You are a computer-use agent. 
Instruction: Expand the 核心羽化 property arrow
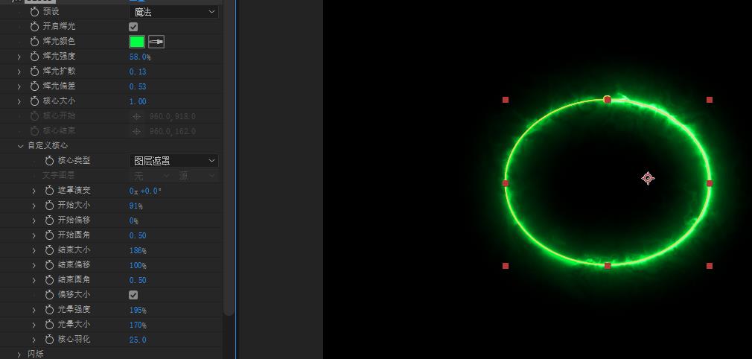pyautogui.click(x=34, y=340)
